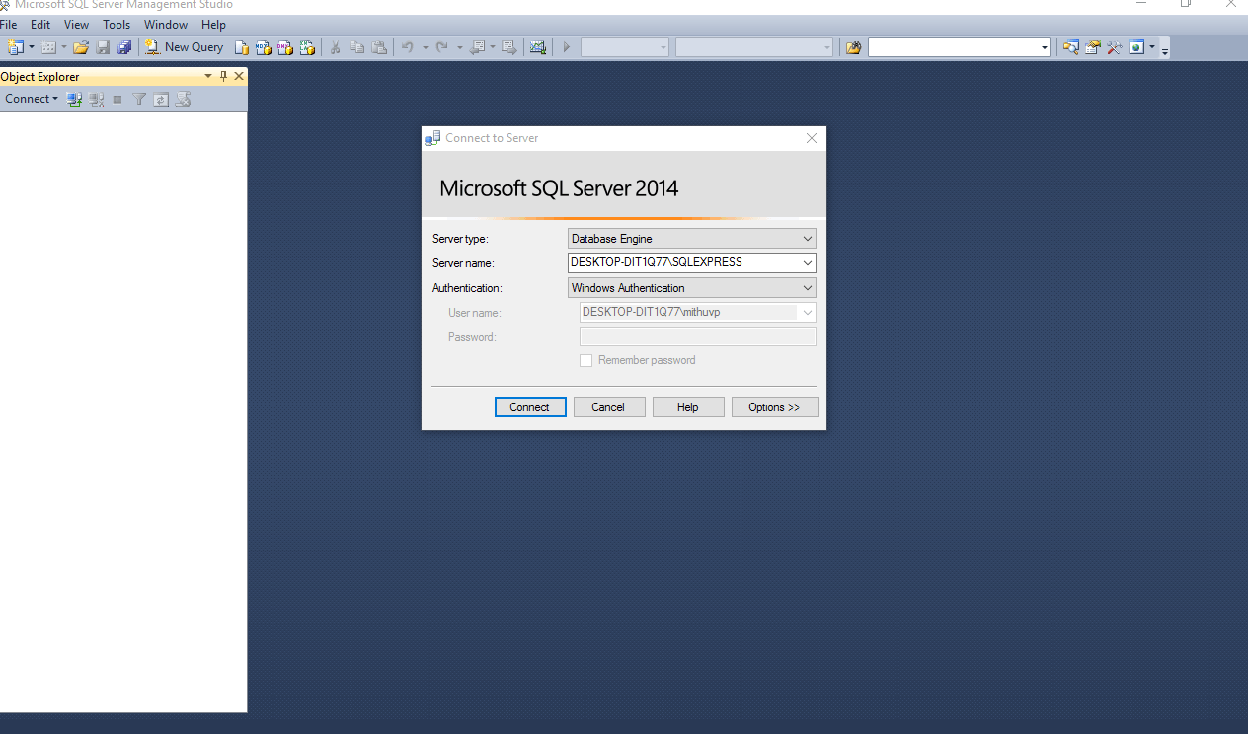
Task: Click the Analysis Services XMLA Query icon
Action: (x=307, y=47)
